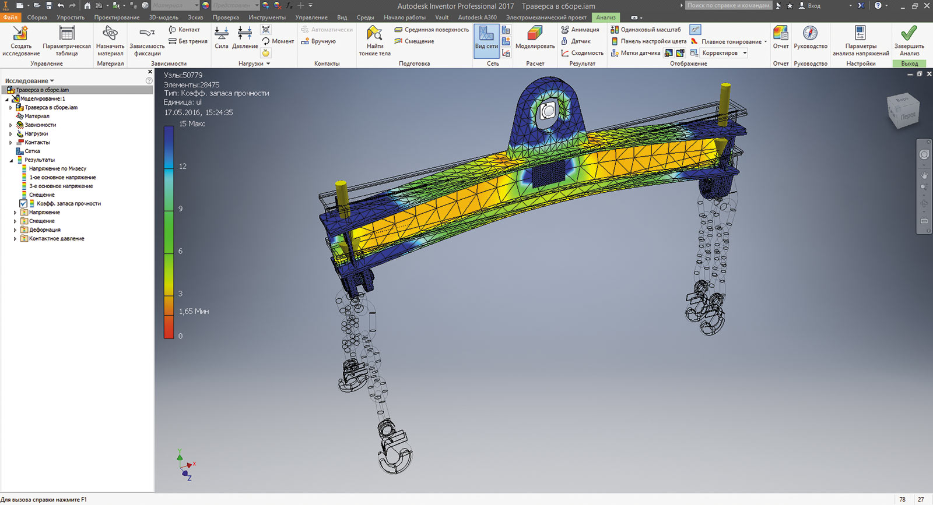Click the Датчик probe tool
This screenshot has height=505, width=933.
coord(576,41)
